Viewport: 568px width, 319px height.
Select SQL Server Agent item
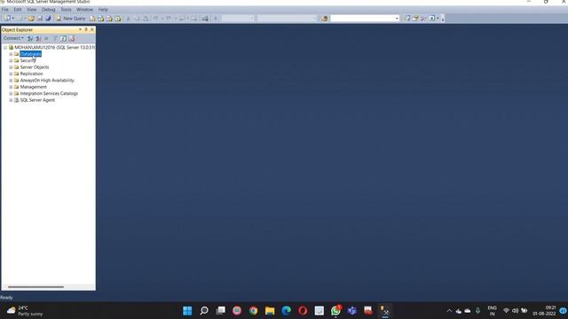coord(37,100)
